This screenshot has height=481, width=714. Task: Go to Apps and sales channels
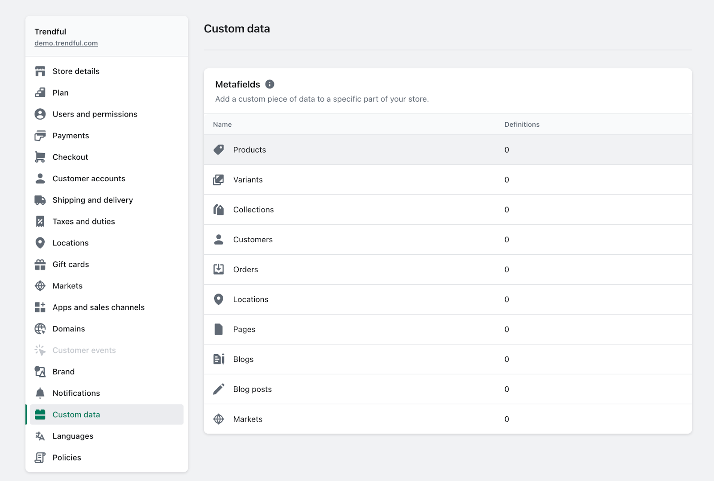click(107, 307)
